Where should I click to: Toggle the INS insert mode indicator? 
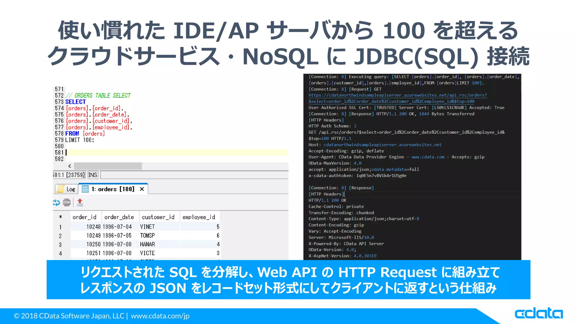tap(93, 175)
